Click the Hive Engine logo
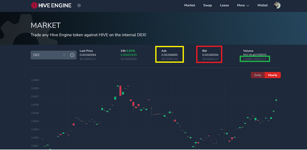The height and width of the screenshot is (150, 307). [x=51, y=5]
